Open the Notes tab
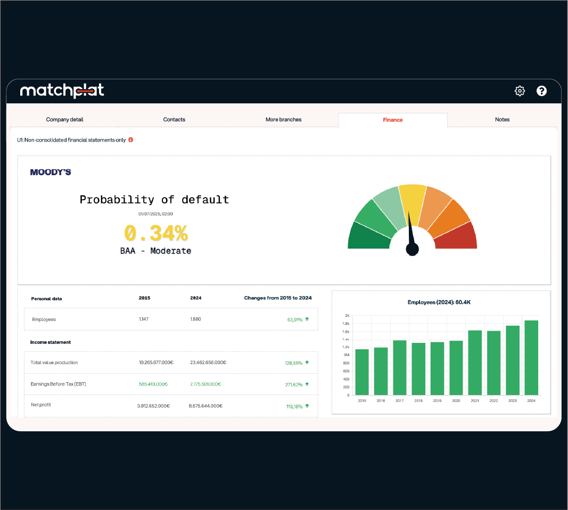The image size is (568, 510). pyautogui.click(x=502, y=120)
